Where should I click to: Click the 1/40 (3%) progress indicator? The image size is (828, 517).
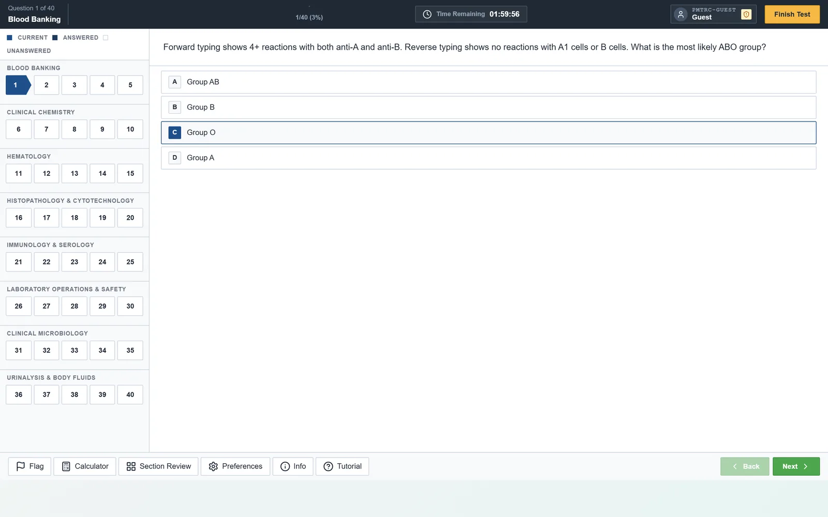click(x=309, y=18)
